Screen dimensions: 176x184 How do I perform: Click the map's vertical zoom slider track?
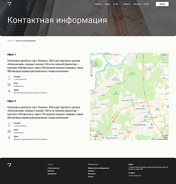[91, 68]
